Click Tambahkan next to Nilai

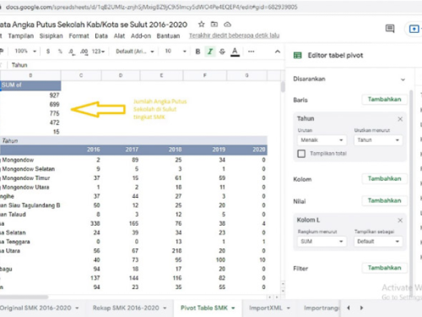click(x=384, y=200)
